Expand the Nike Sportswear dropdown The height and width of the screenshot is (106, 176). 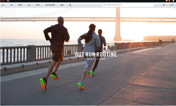pyautogui.click(x=50, y=5)
